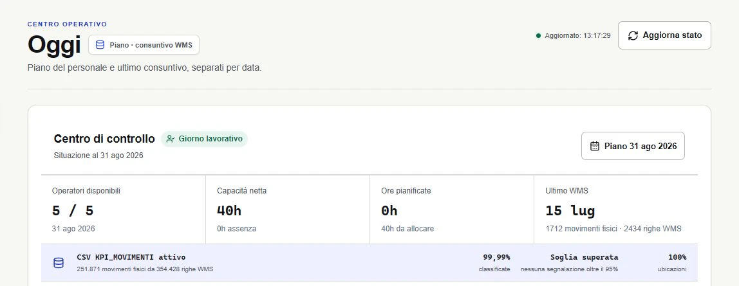Click the Piano · consuntivo WMS badge
The image size is (739, 286).
click(144, 45)
